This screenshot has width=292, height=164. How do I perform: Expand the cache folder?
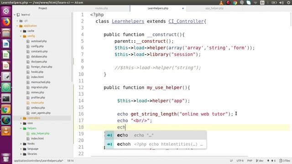click(21, 31)
